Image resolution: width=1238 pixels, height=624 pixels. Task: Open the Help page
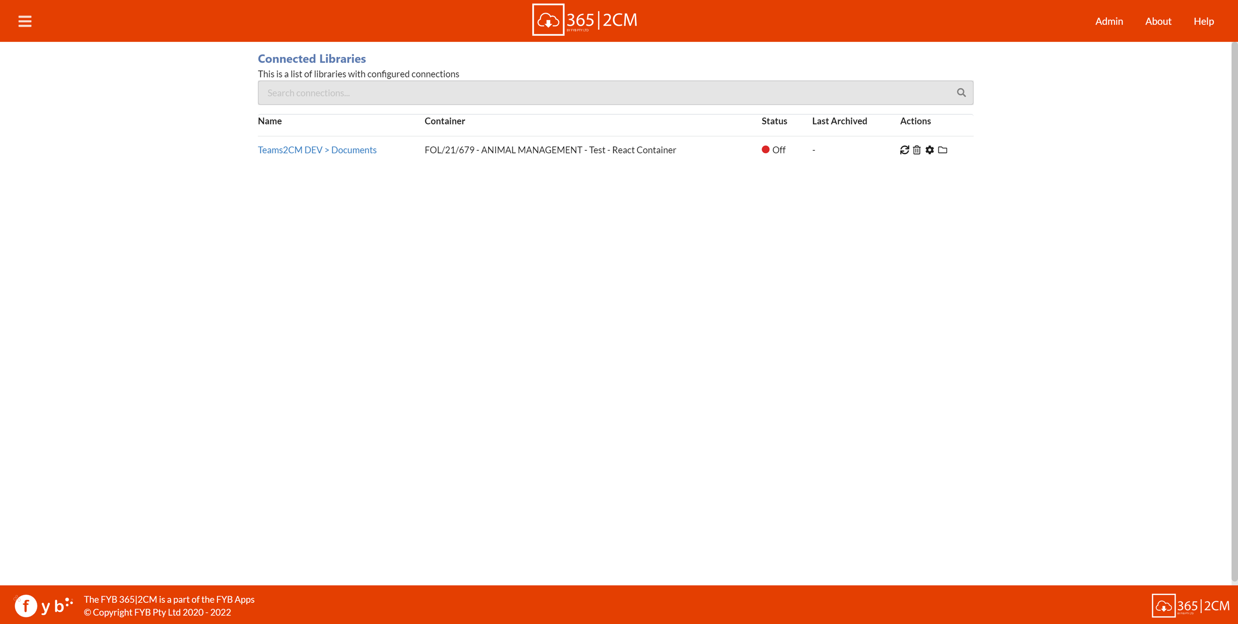tap(1203, 21)
